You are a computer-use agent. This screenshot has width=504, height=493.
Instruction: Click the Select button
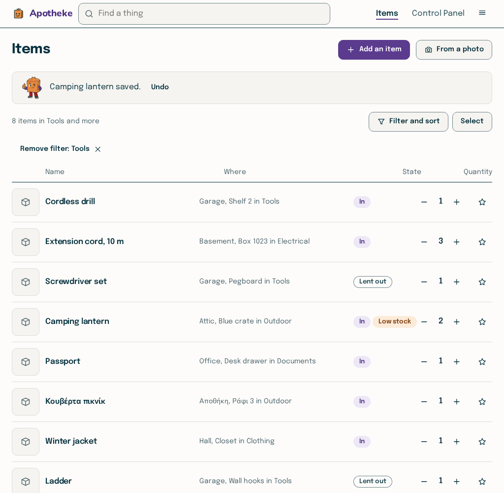tap(472, 121)
